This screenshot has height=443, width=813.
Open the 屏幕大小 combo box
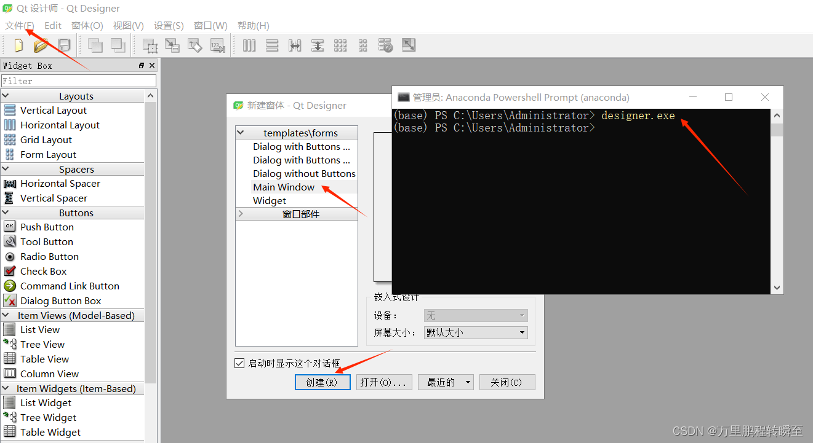click(475, 332)
